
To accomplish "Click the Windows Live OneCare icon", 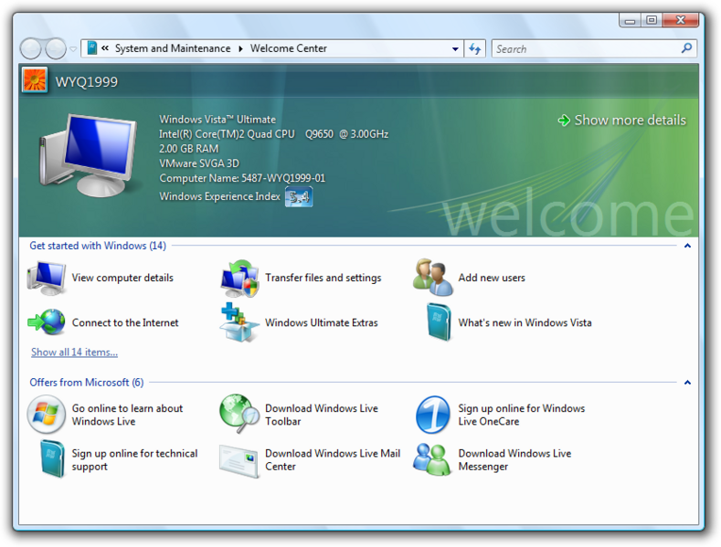I will 433,415.
